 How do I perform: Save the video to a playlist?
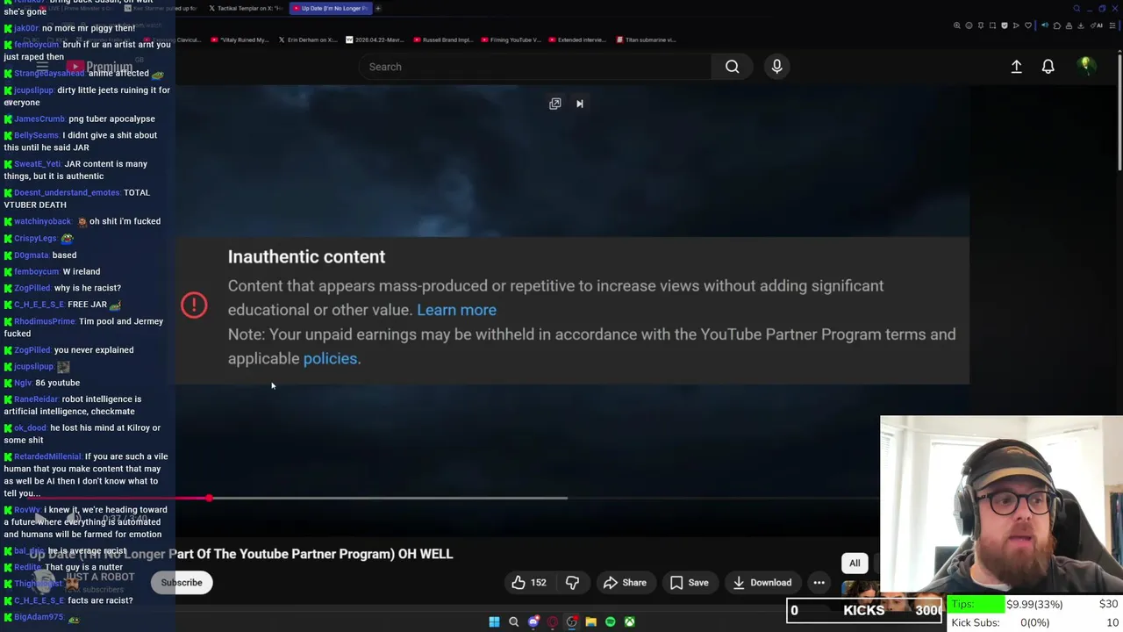coord(689,582)
